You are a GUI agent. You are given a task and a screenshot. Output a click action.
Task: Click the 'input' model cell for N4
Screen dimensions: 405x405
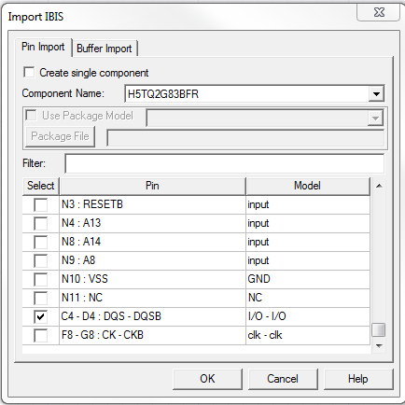click(x=308, y=223)
